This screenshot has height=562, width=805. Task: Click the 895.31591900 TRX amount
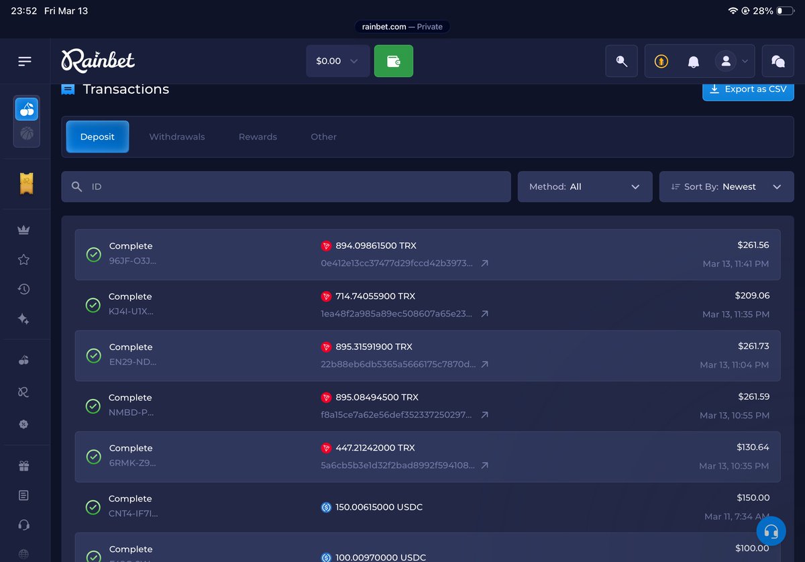(x=374, y=347)
